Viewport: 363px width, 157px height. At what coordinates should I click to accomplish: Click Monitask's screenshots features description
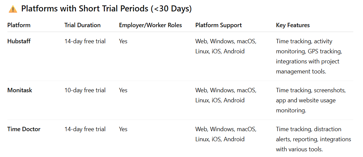(x=311, y=100)
